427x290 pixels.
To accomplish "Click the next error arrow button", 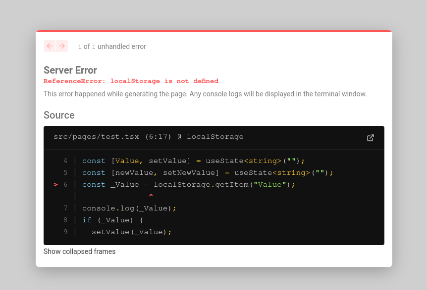I will tap(62, 46).
